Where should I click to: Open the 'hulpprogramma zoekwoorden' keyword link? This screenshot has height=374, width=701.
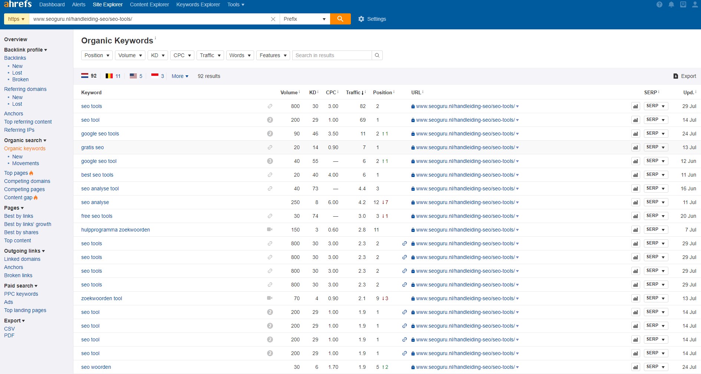point(115,230)
